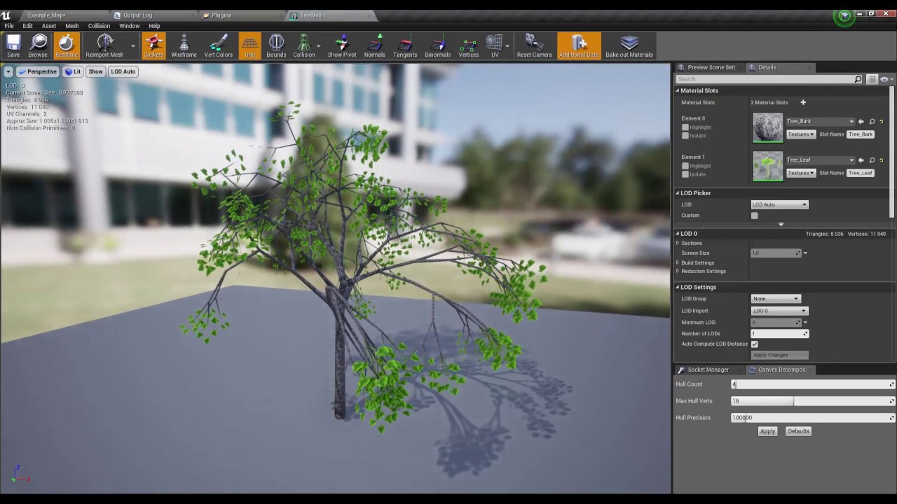The image size is (897, 504).
Task: Expand Reduction Settings
Action: (678, 271)
